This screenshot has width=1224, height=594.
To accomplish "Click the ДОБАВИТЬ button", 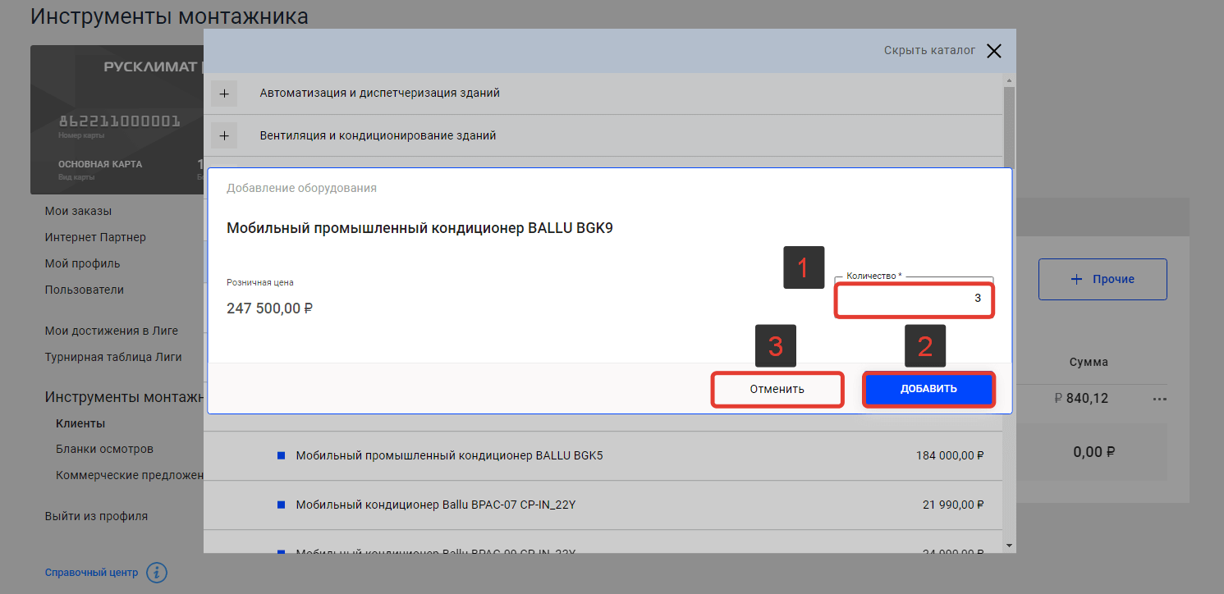I will 928,389.
